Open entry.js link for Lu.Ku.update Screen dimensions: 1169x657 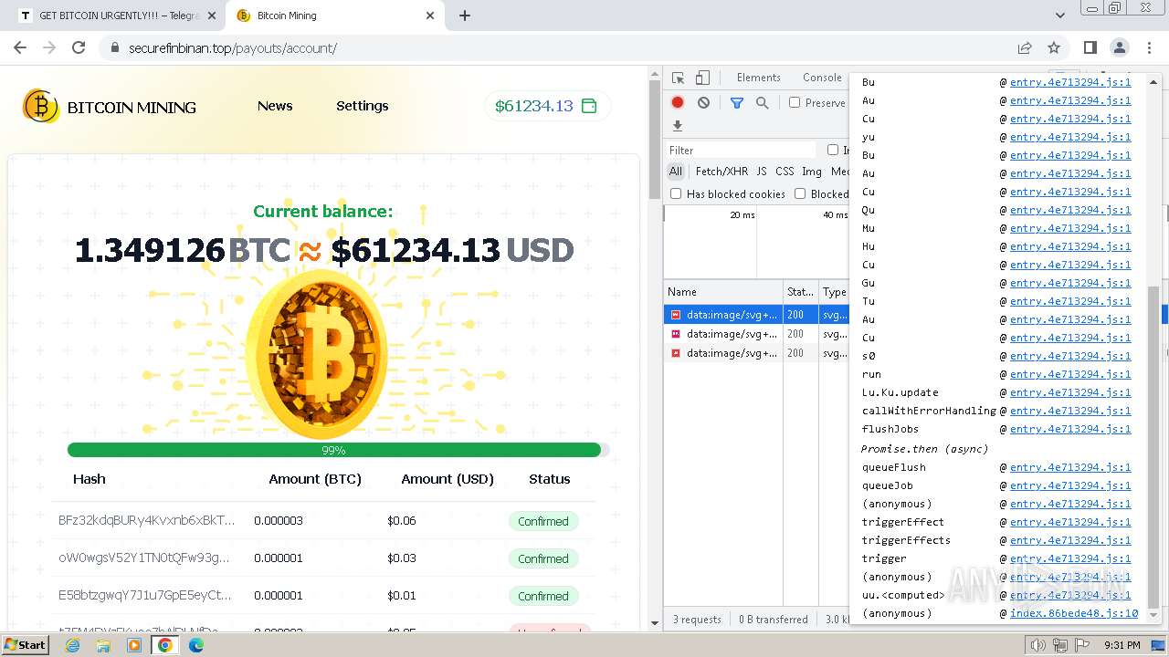1070,392
